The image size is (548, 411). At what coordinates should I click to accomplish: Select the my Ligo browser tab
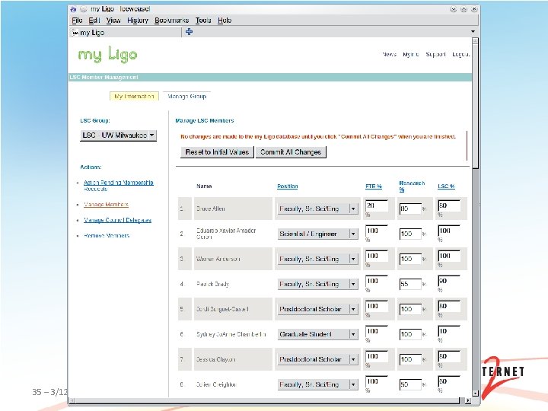[x=126, y=33]
